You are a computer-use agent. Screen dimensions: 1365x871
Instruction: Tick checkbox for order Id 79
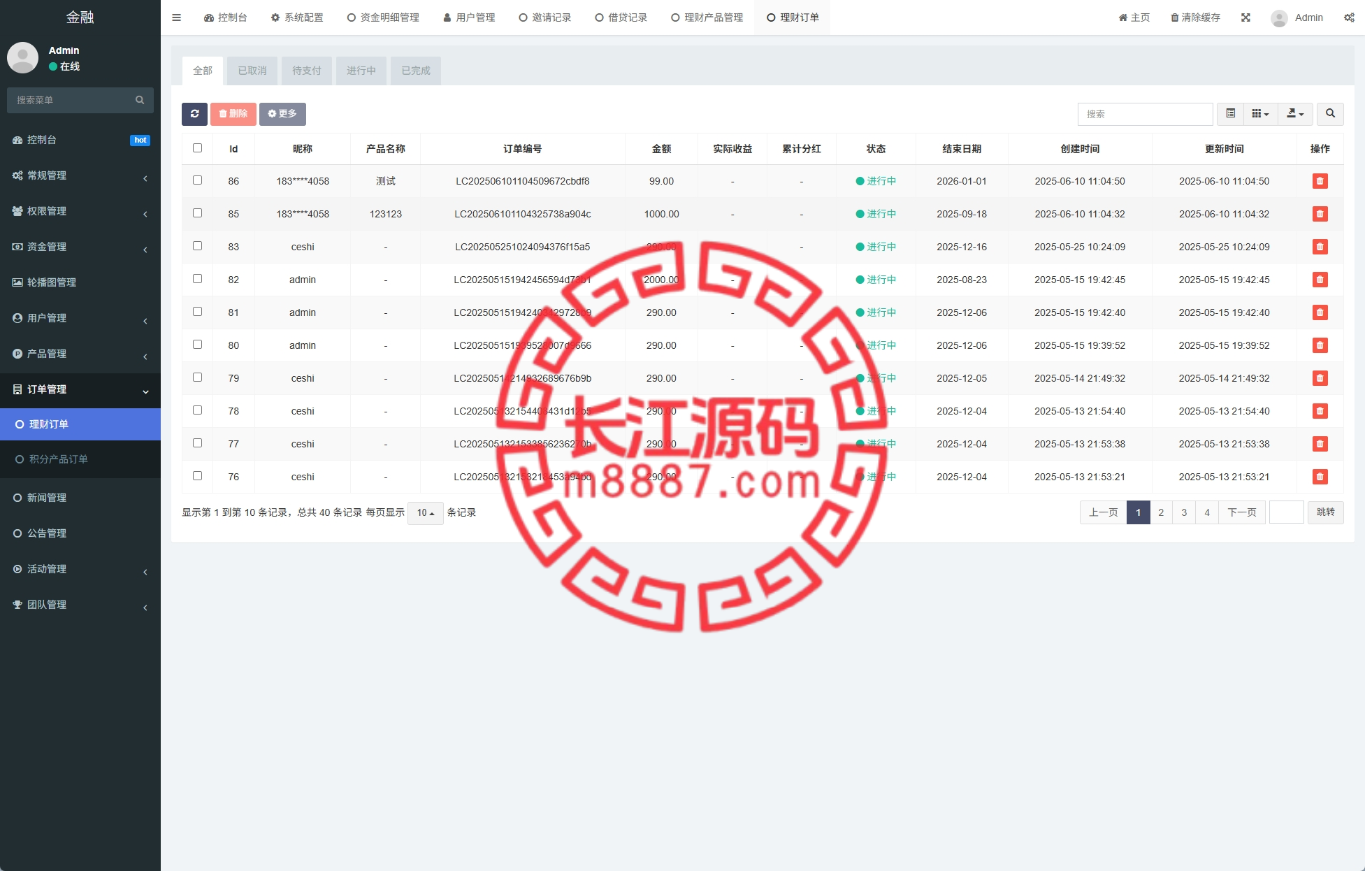pyautogui.click(x=197, y=377)
